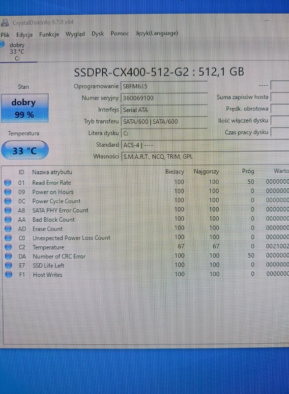Screen dimensions: 289x394
Task: Select the SATA PHY Error Count row name
Action: (60, 210)
